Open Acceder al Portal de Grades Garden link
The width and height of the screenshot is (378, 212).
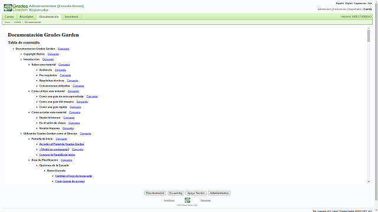[x=61, y=144]
